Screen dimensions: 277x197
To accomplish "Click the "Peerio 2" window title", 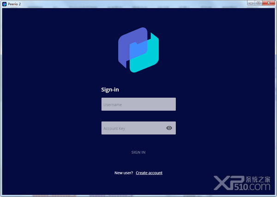I will coord(14,4).
